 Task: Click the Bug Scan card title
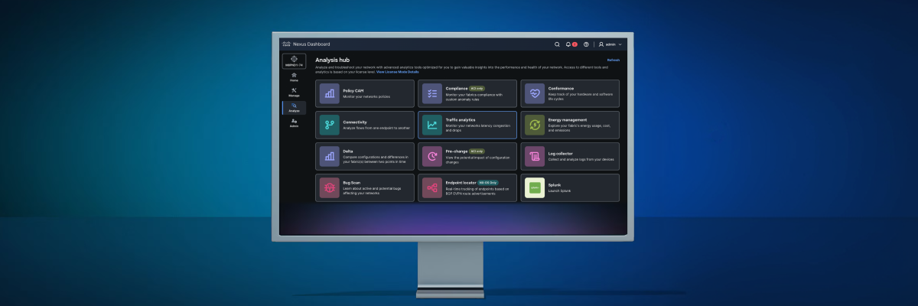pyautogui.click(x=352, y=184)
